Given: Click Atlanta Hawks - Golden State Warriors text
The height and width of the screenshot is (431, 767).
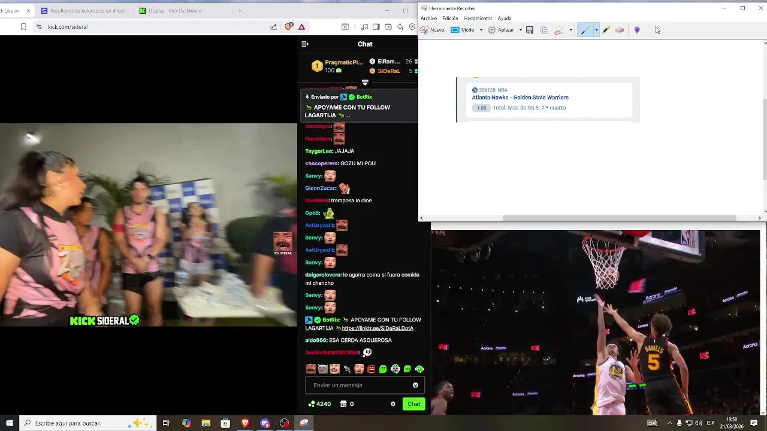Looking at the screenshot, I should (520, 98).
